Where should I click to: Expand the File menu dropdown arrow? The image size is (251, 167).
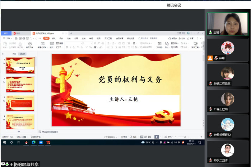coord(11,38)
